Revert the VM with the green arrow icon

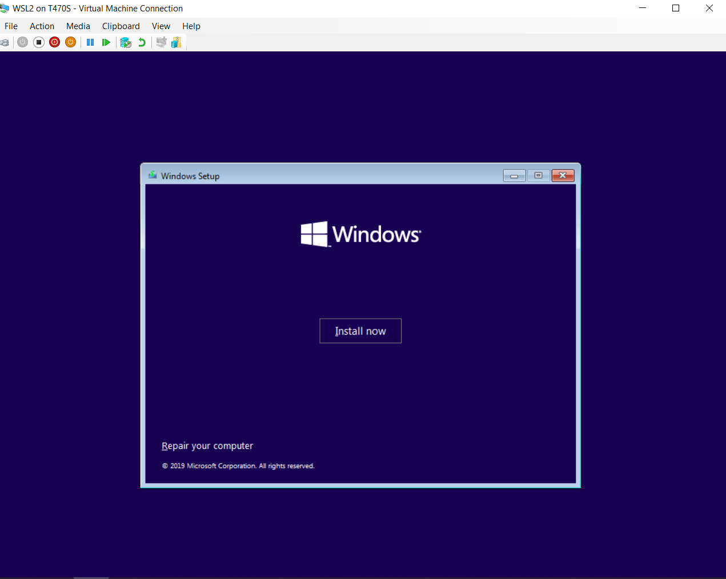pyautogui.click(x=142, y=42)
